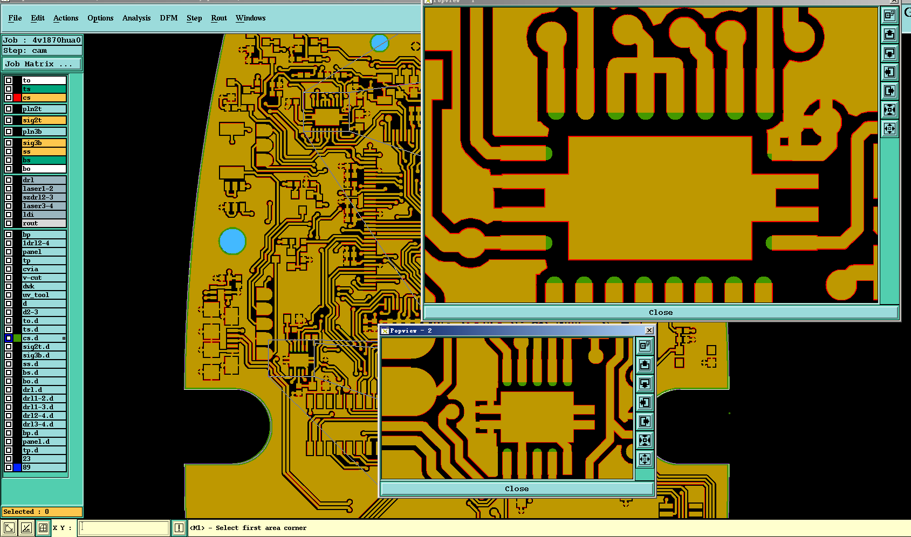Toggle checkbox for layer 'to'
The width and height of the screenshot is (911, 537).
pos(9,80)
